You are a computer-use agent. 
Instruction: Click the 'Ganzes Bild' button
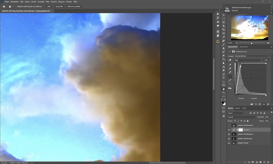[59, 6]
